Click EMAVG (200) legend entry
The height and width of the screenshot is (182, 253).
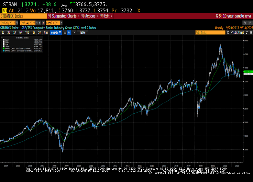coord(19,50)
